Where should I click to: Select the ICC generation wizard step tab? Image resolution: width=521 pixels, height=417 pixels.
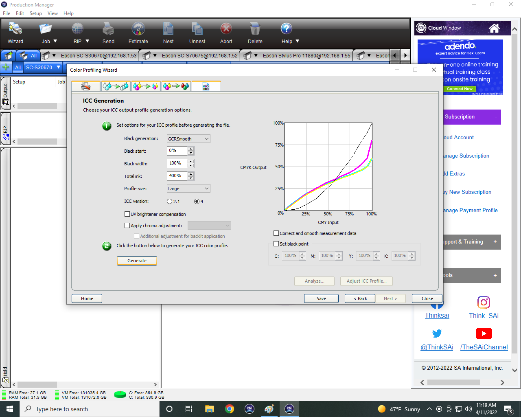pyautogui.click(x=206, y=86)
